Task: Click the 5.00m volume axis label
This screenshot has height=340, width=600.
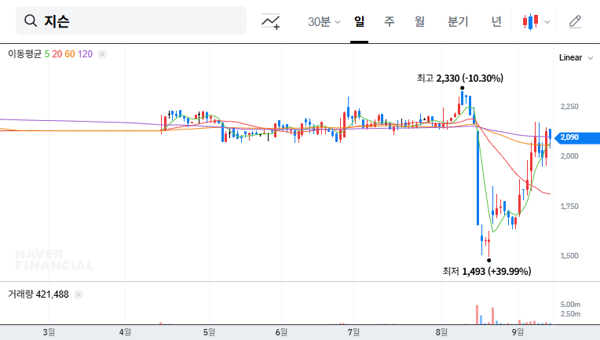Action: tap(570, 305)
